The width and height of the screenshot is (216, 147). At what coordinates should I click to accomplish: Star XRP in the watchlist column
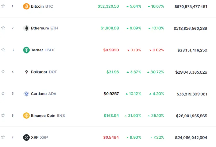point(3,137)
